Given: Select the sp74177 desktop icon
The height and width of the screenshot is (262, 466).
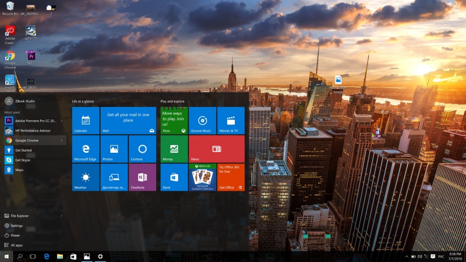Looking at the screenshot, I should (x=31, y=33).
